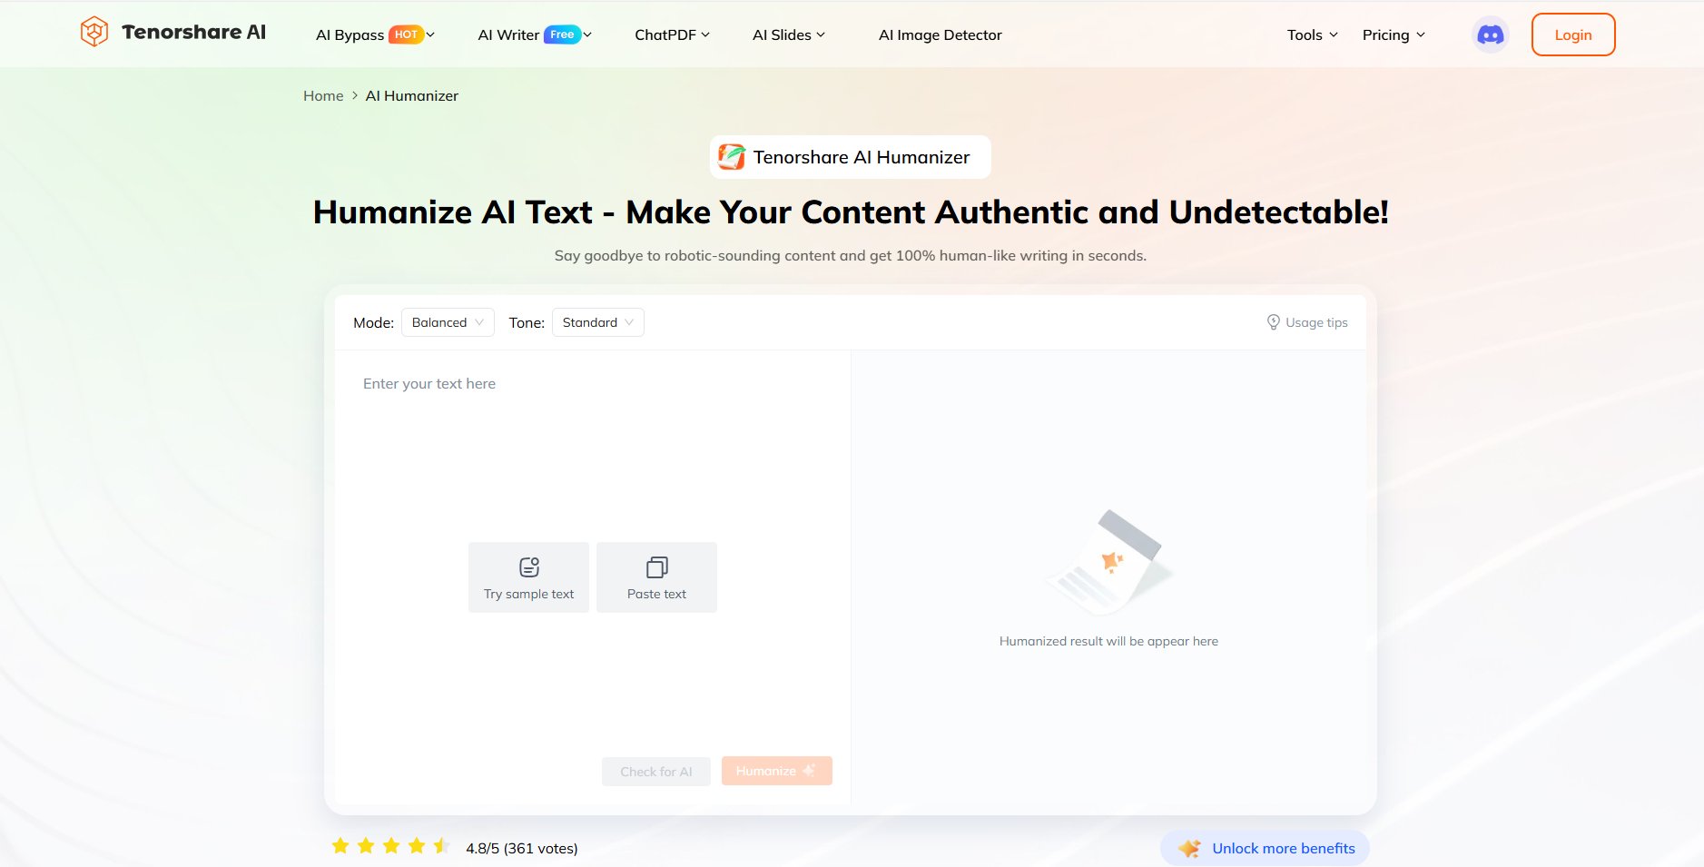Open the Mode Balanced dropdown

pos(448,322)
